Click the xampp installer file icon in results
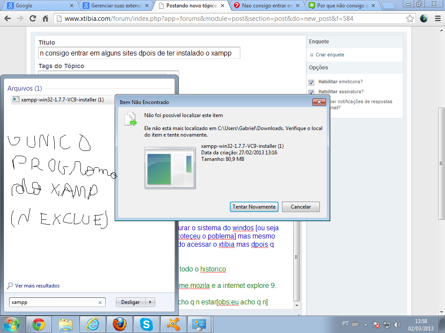 click(16, 99)
